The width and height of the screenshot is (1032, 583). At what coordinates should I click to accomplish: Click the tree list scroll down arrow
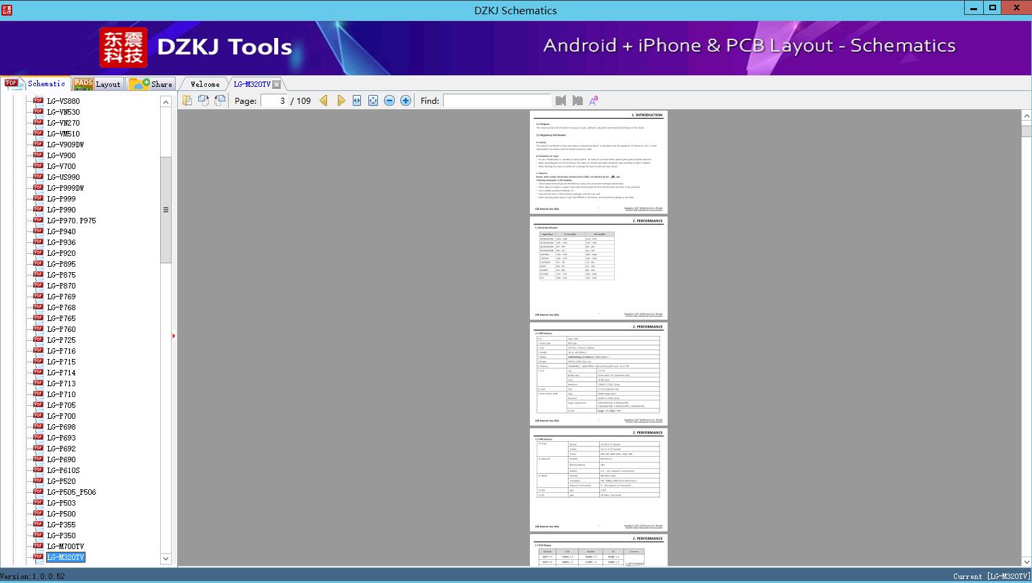(x=166, y=559)
